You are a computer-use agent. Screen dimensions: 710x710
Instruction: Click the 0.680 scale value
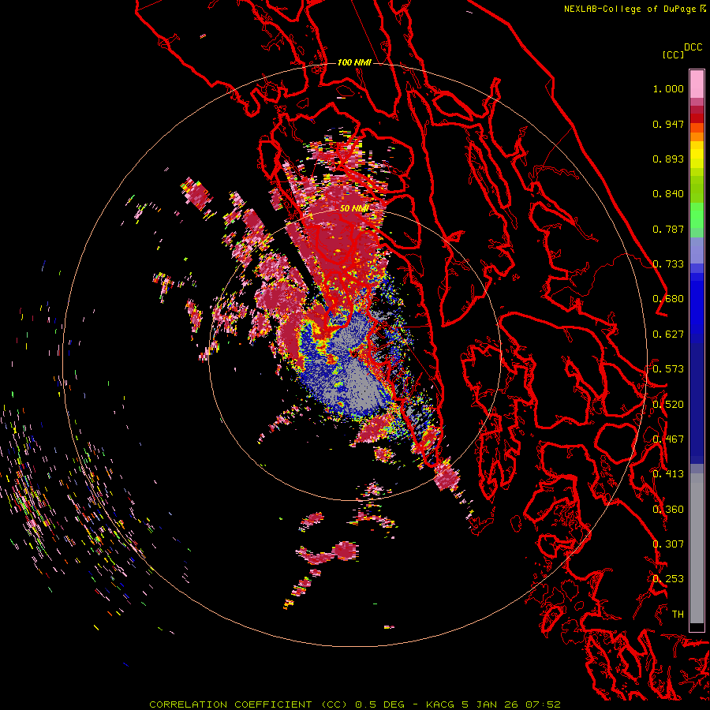point(668,299)
